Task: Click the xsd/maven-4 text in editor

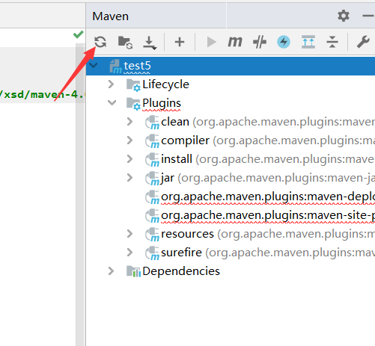Action: 43,95
